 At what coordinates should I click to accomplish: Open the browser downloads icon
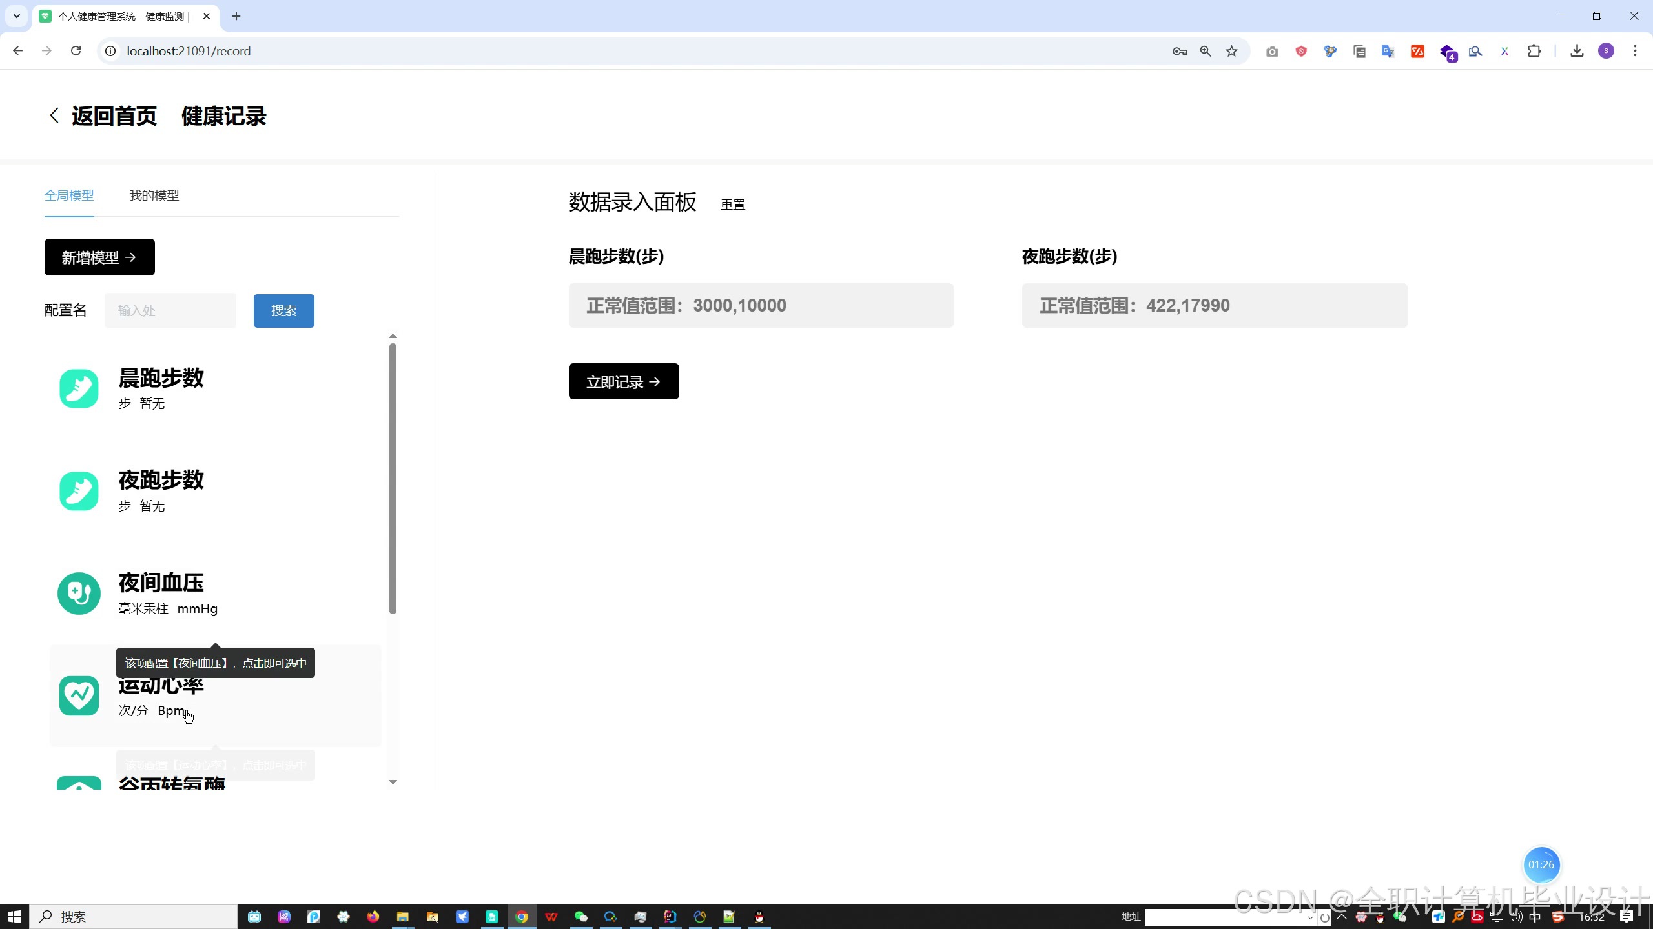(1577, 51)
